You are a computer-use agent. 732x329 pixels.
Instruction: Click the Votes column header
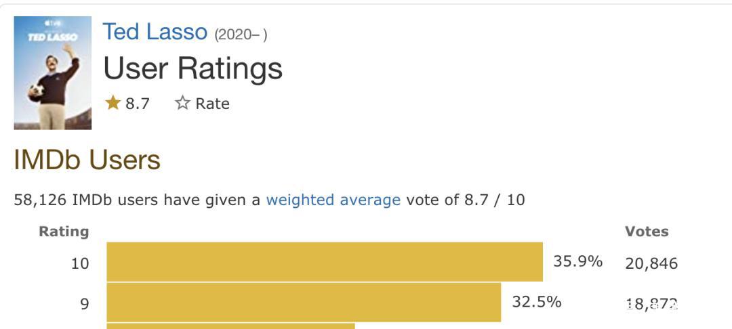click(x=646, y=232)
